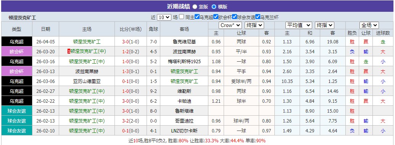Click handicap 两球 in 鲁克维尼基 row
395x145 pixels.
(x=242, y=42)
